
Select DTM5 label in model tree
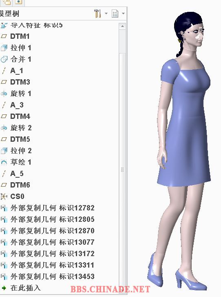[20, 139]
